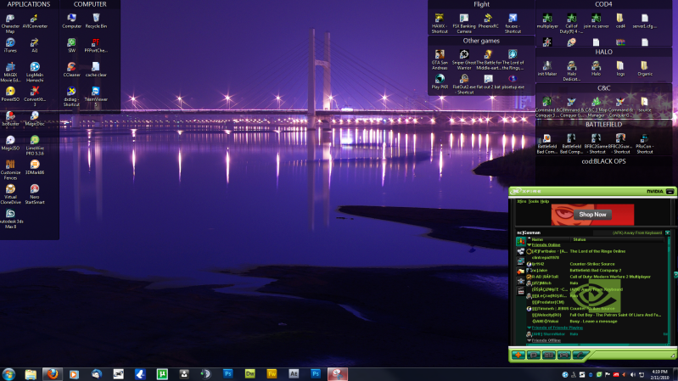Open the Tools menu in Xfire
This screenshot has width=678, height=381.
(533, 201)
